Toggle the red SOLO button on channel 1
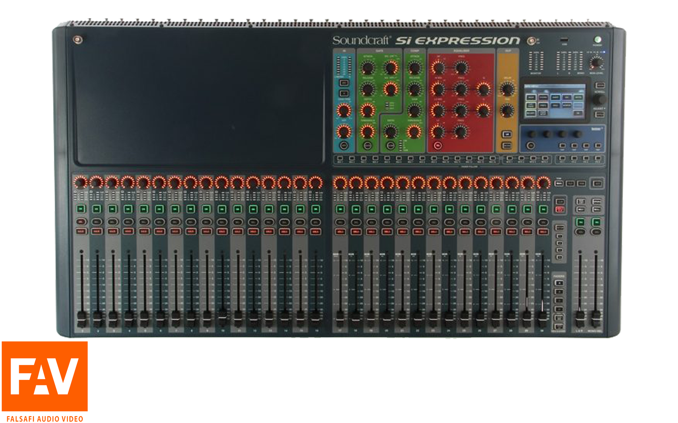The width and height of the screenshot is (678, 423). pyautogui.click(x=81, y=231)
